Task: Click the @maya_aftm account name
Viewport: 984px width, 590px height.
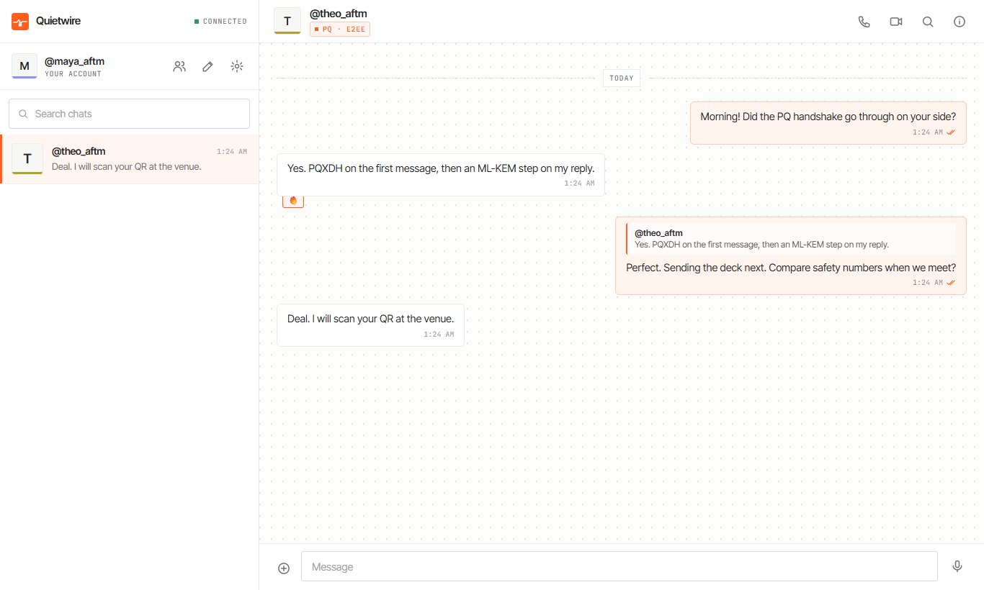Action: coord(74,61)
